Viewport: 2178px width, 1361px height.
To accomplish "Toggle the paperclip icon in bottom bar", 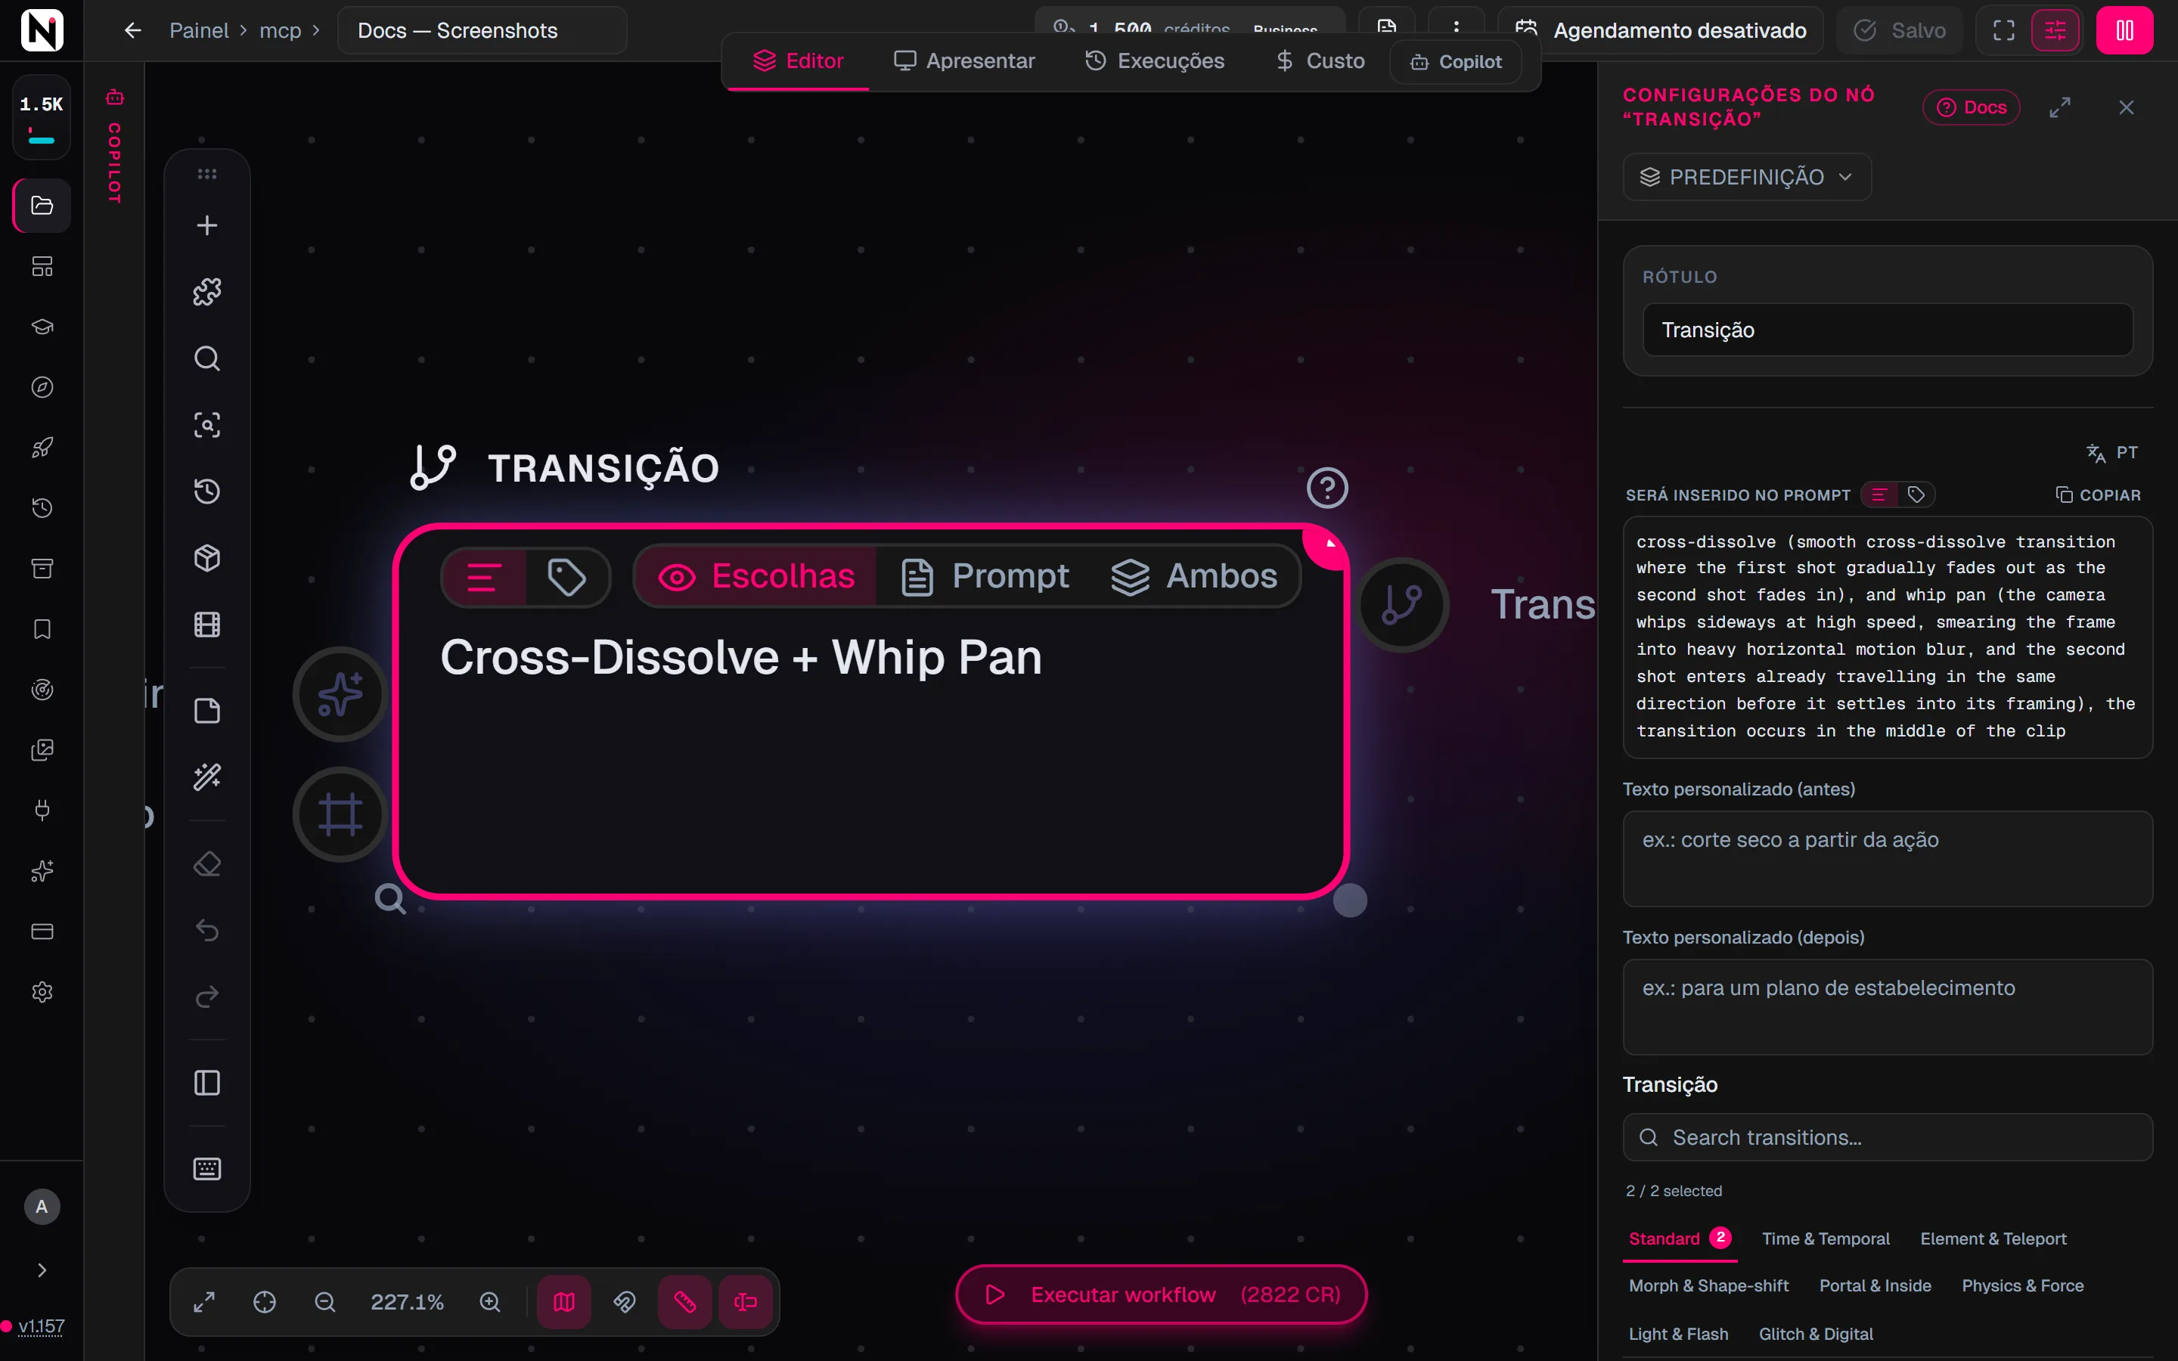I will 625,1301.
